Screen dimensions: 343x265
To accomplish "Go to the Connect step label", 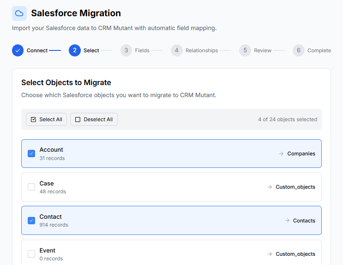I will point(37,50).
